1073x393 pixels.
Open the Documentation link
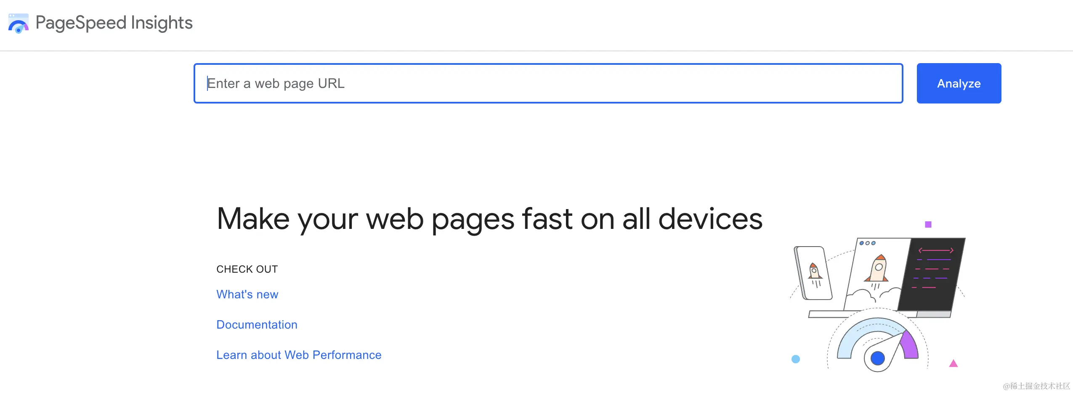point(257,324)
